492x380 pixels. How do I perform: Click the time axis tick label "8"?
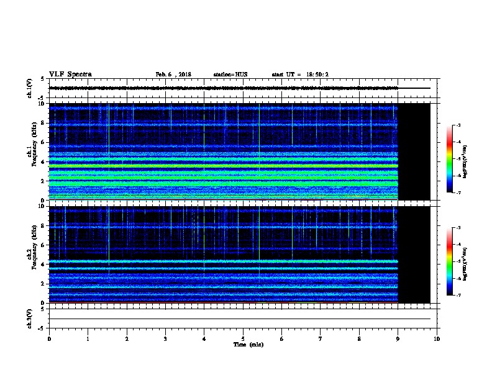359,339
